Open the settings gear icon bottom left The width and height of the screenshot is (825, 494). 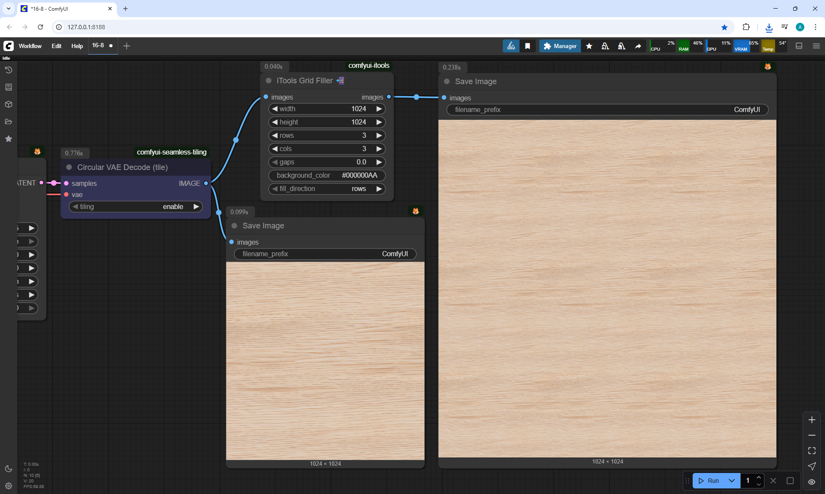(x=9, y=486)
